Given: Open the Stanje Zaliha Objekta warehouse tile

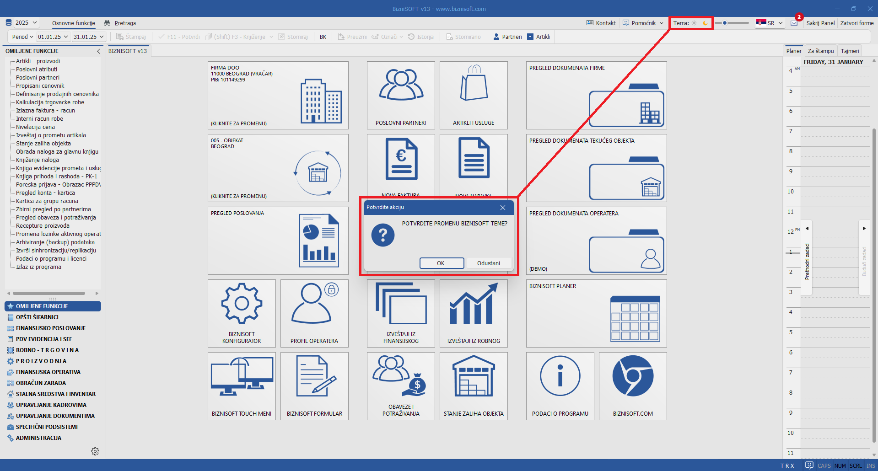Looking at the screenshot, I should [x=474, y=386].
